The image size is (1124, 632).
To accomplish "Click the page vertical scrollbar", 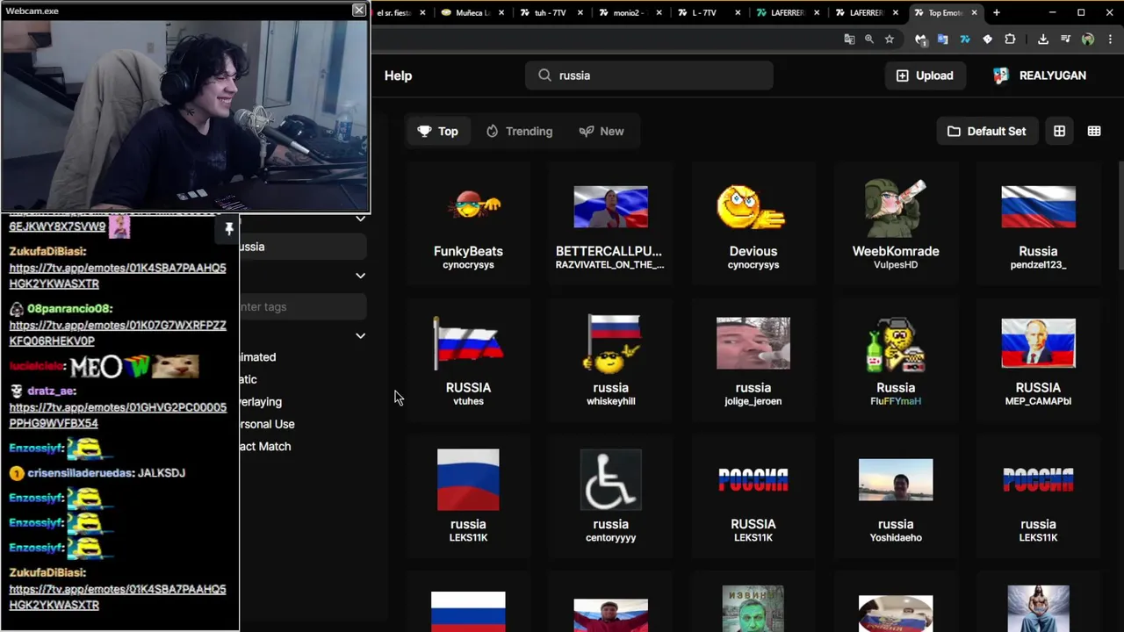I will point(1120,215).
